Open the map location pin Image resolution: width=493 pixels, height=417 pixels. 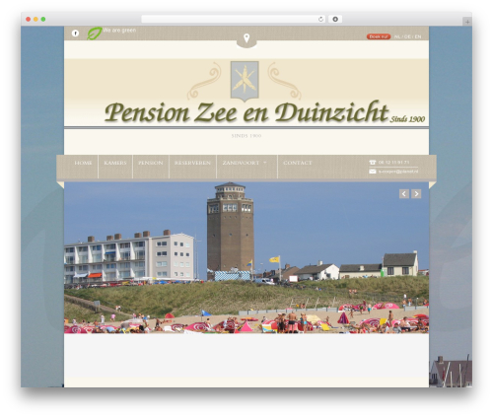coord(246,38)
